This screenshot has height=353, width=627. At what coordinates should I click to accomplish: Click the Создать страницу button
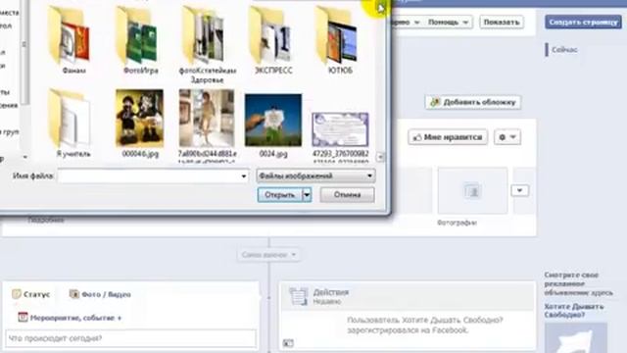pos(583,22)
